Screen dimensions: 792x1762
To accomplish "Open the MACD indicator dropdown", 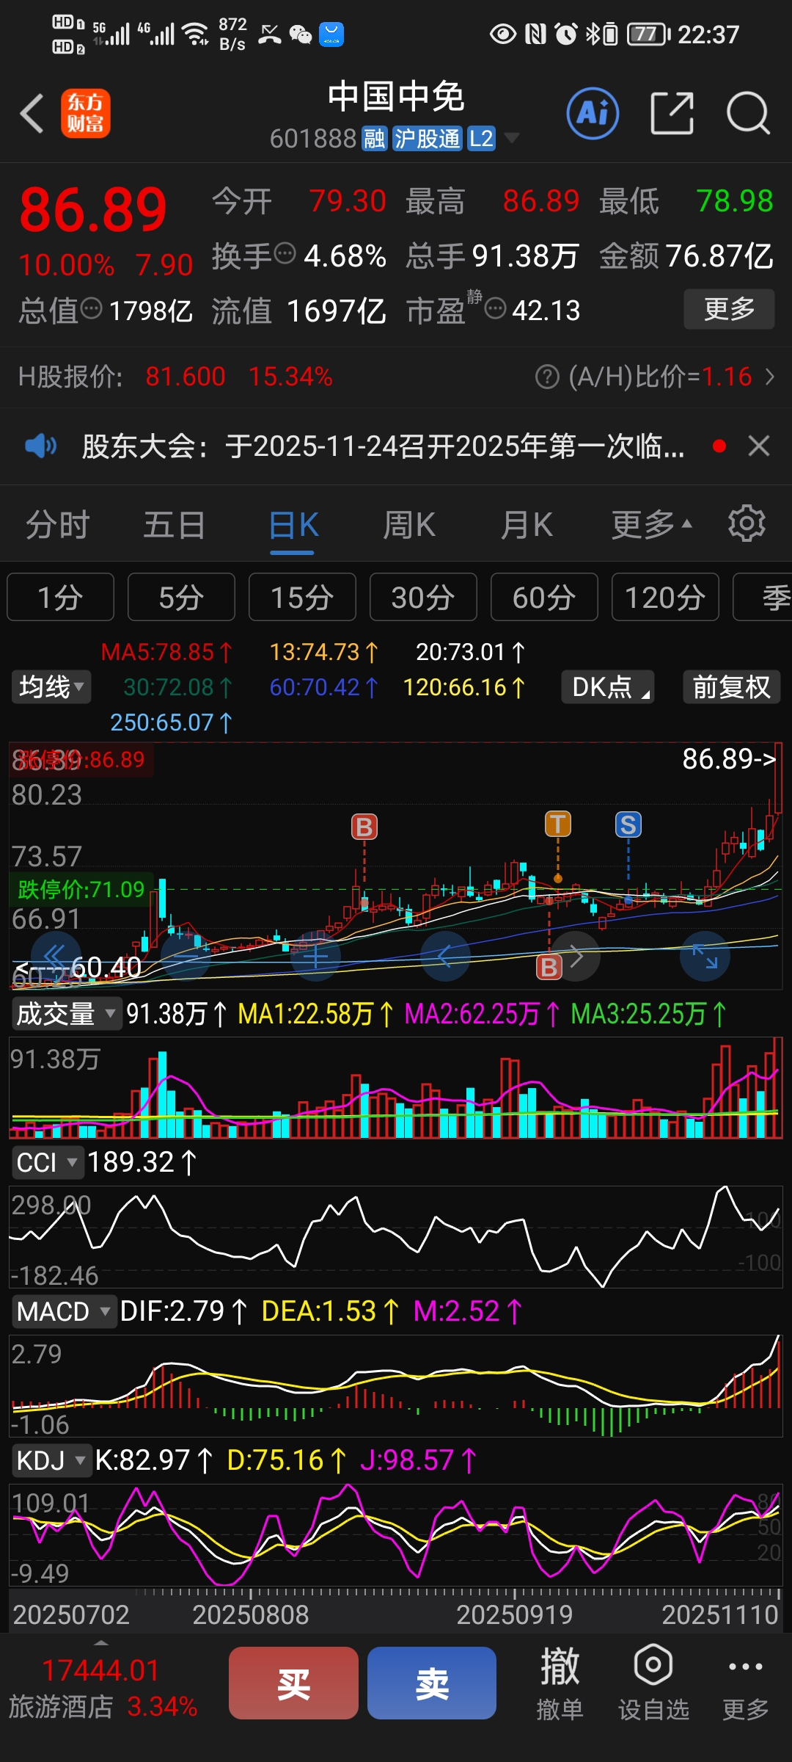I will (63, 1311).
